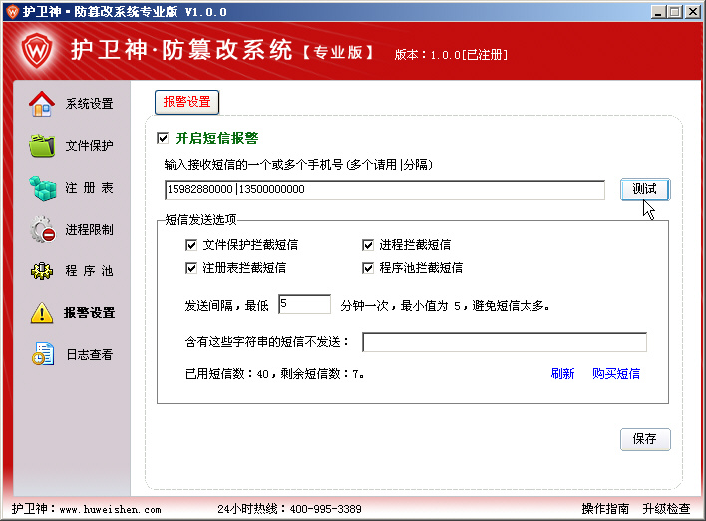This screenshot has width=706, height=521.
Task: Click the 刷新 link
Action: pos(562,373)
